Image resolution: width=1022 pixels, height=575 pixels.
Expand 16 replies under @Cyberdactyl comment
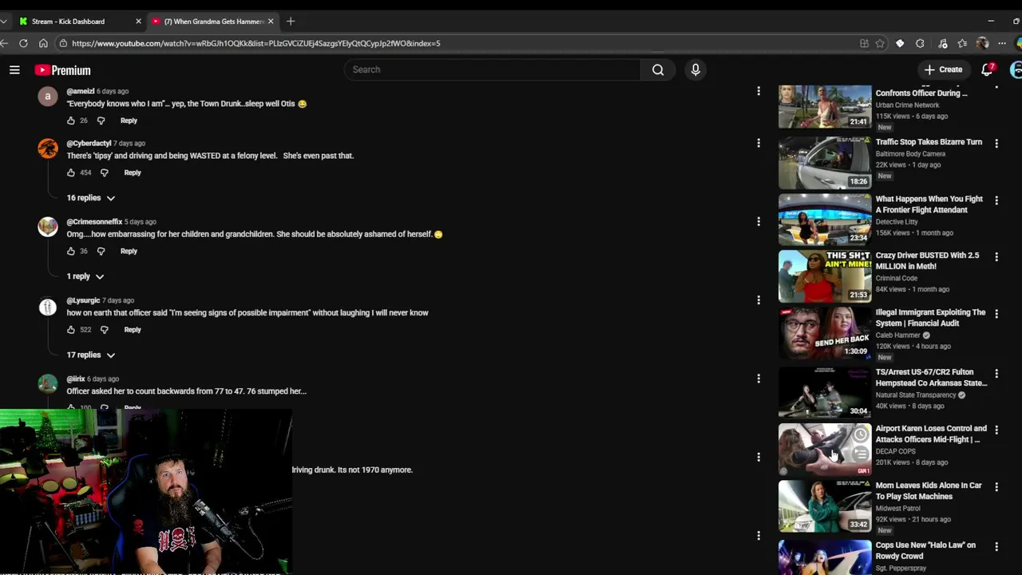(x=91, y=198)
